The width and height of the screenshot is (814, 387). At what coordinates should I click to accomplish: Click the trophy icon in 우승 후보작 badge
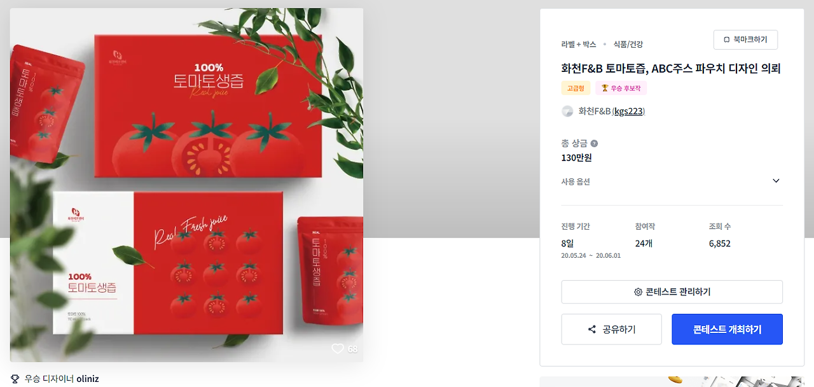pos(605,88)
